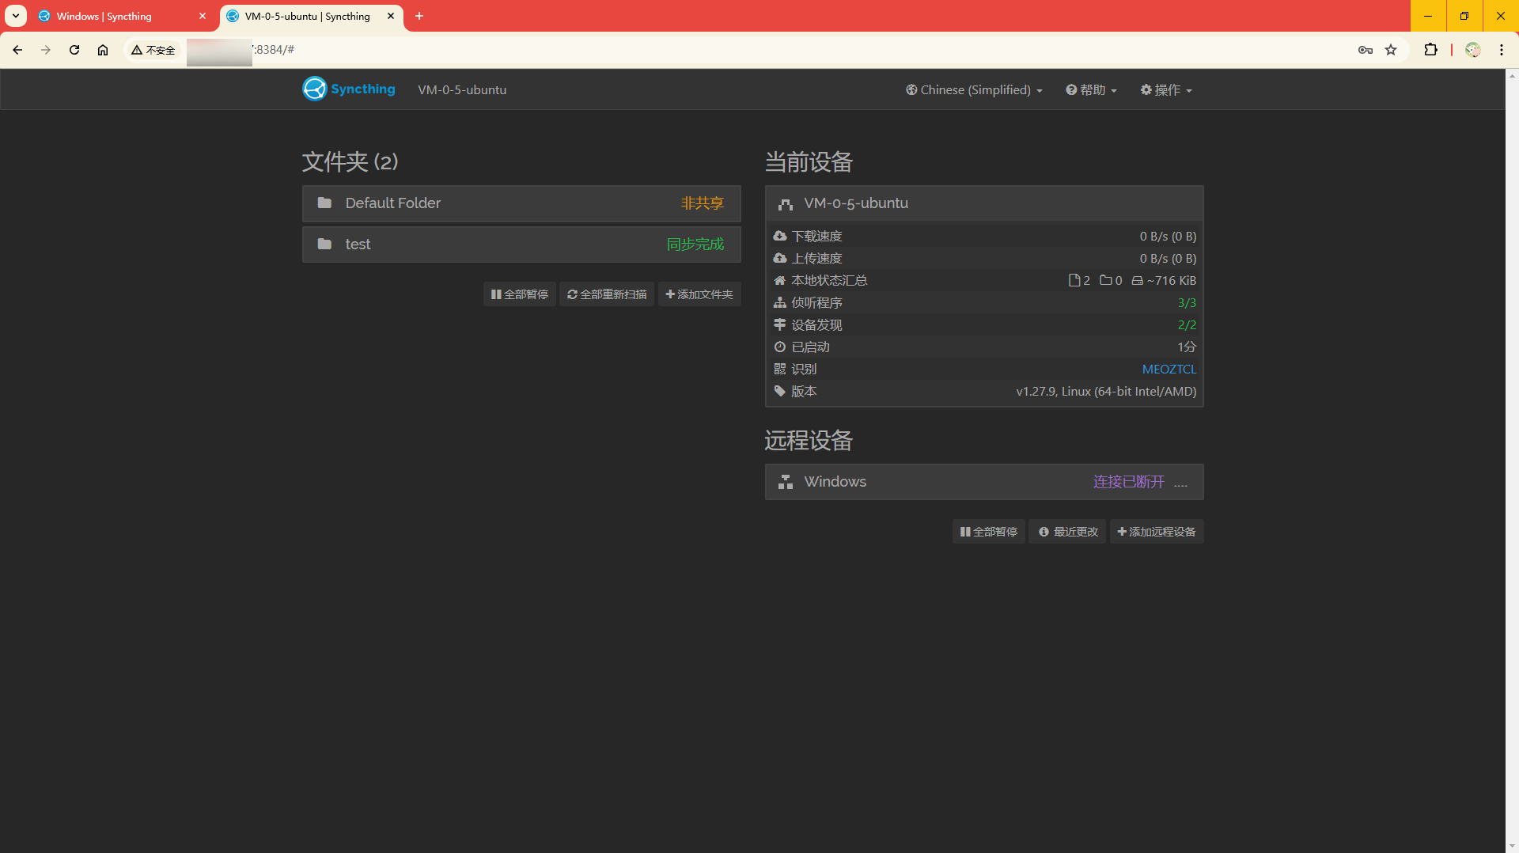Click the discovery 2/2 status value
1519x853 pixels.
1187,324
